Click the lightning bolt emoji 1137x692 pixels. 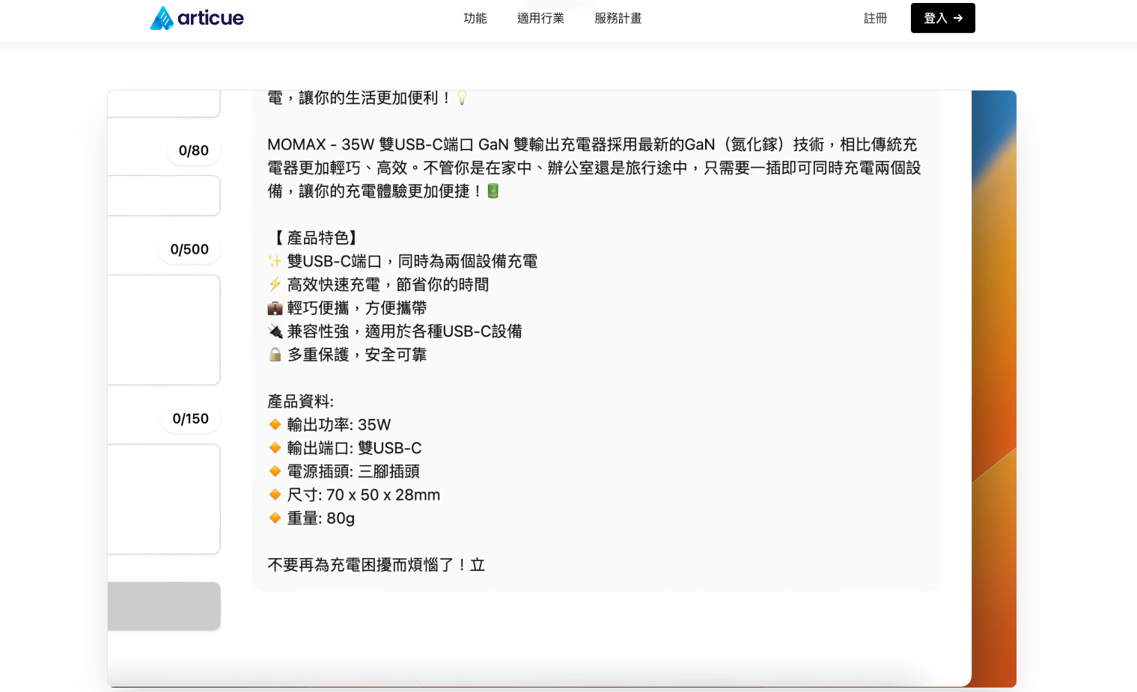coord(275,284)
